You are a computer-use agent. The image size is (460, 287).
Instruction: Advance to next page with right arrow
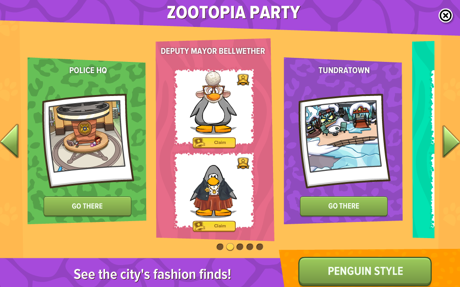point(451,141)
